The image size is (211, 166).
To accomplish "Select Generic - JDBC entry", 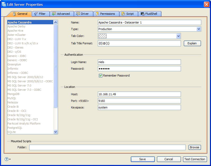I will click(x=30, y=56).
